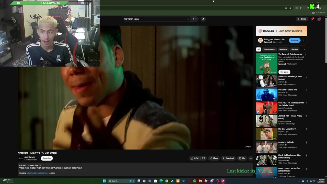The width and height of the screenshot is (327, 184).
Task: Dislike the video
Action: (203, 158)
